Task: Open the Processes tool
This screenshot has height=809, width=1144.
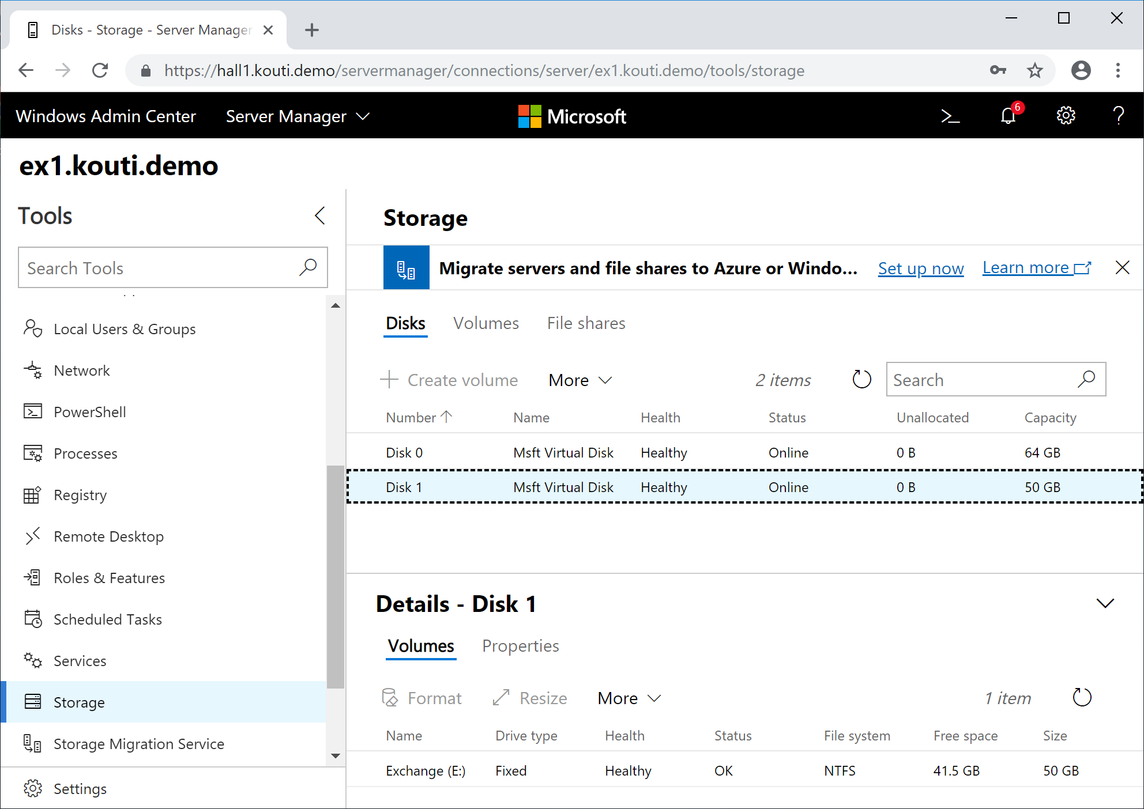Action: pyautogui.click(x=85, y=453)
